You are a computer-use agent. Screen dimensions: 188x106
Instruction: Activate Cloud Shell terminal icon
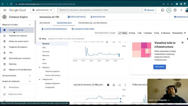162,10
